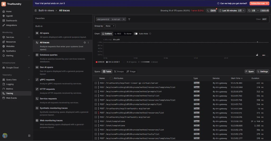Click the Subscribe now button
Screen dimensions: 271x141
pos(259,3)
